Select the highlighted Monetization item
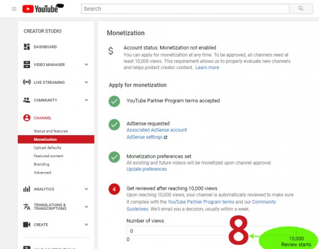Image resolution: width=319 pixels, height=249 pixels. 56,139
